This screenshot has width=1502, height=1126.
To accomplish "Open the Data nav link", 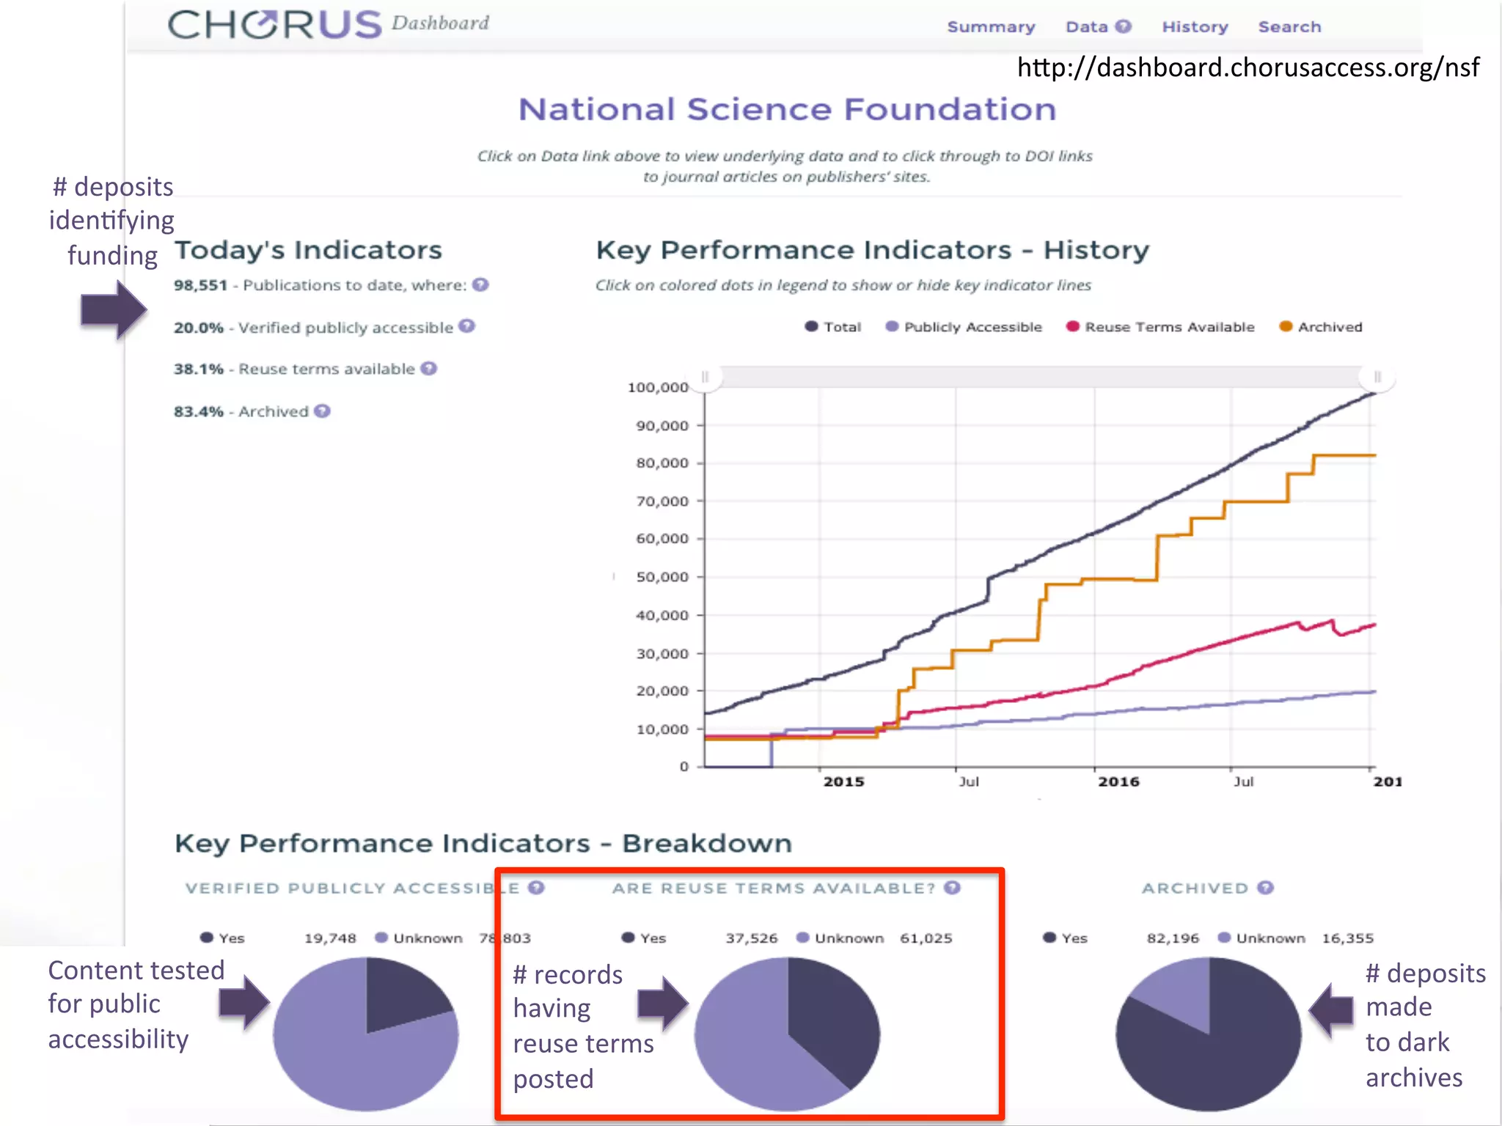I will click(1087, 27).
